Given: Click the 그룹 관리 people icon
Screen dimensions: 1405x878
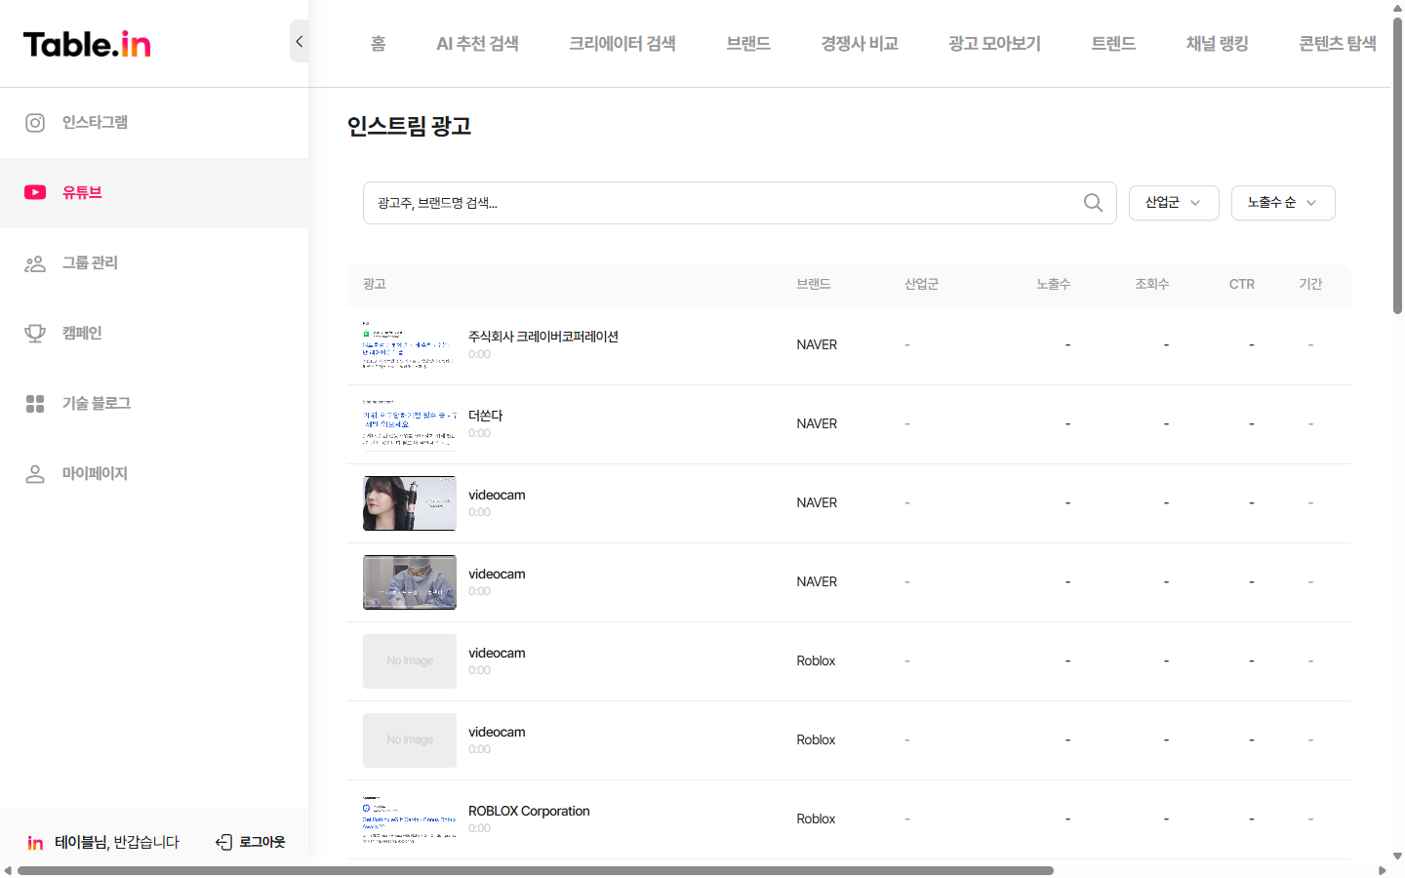Looking at the screenshot, I should (35, 262).
